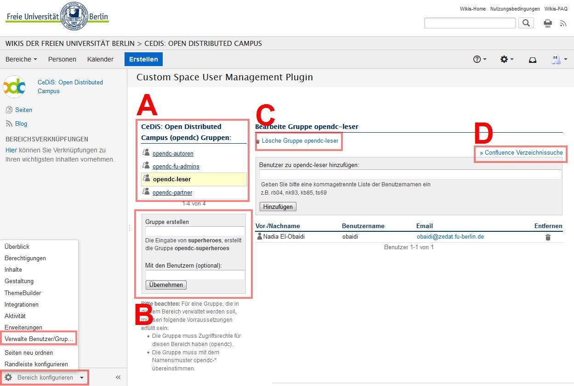
Task: Open the opendc-partner group link
Action: tap(172, 192)
